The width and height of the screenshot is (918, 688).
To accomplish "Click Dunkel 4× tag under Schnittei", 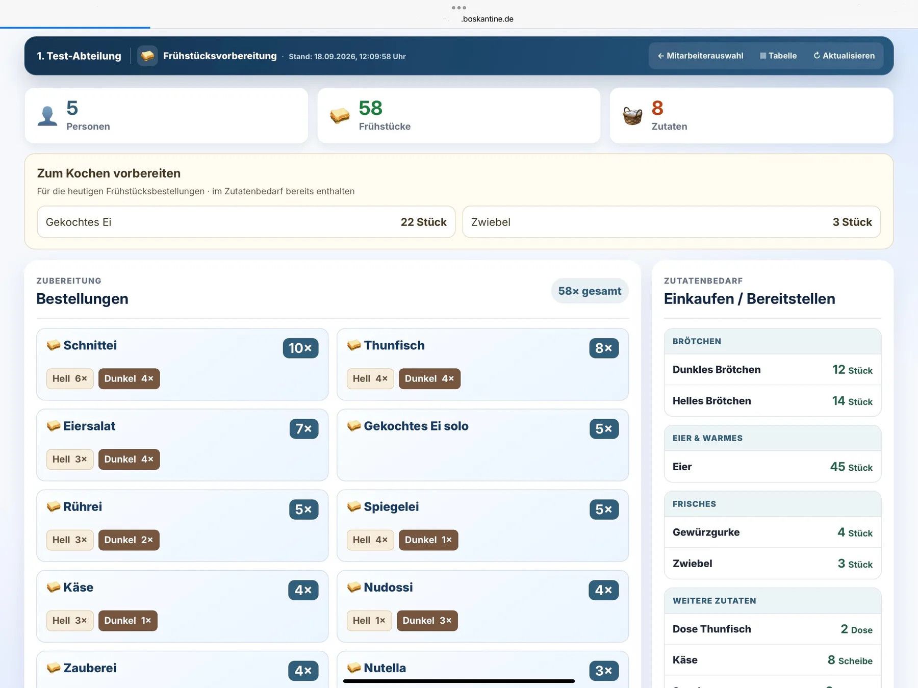I will point(129,378).
